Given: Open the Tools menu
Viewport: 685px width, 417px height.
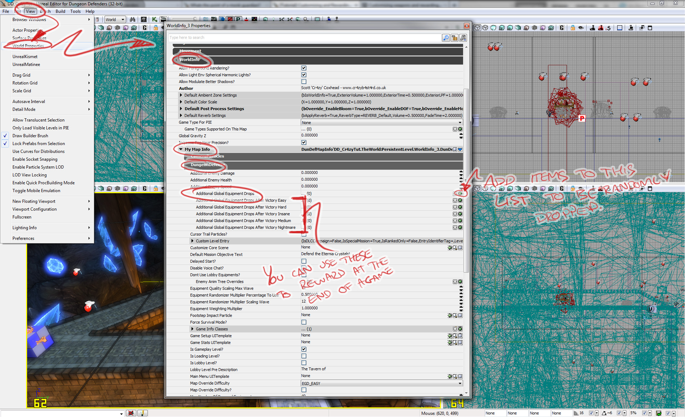Looking at the screenshot, I should point(75,11).
